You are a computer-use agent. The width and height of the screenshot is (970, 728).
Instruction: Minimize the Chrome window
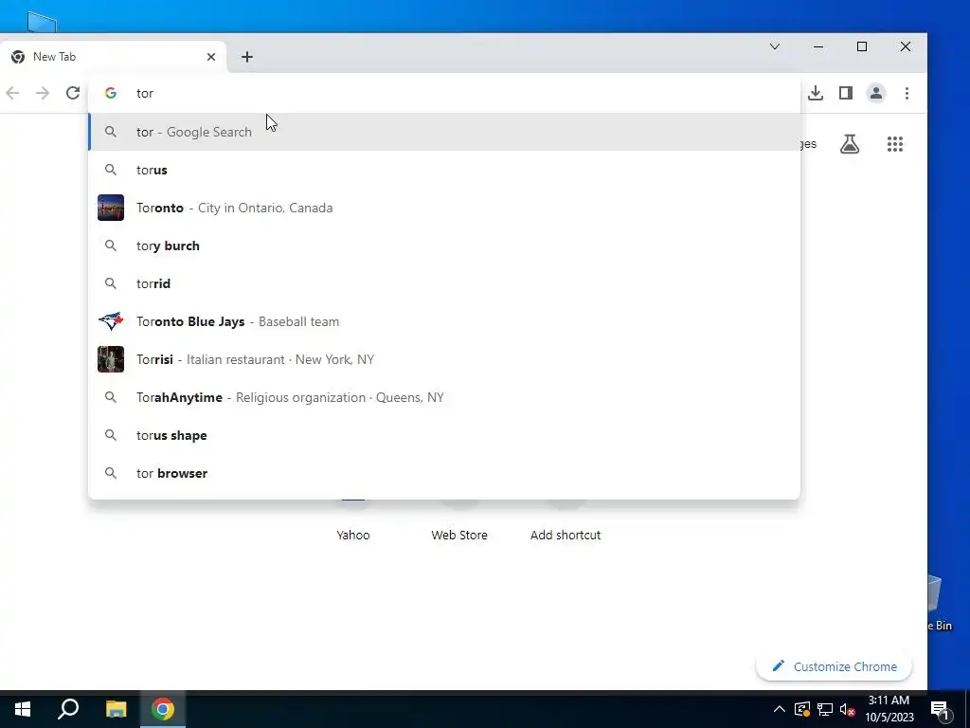tap(818, 46)
